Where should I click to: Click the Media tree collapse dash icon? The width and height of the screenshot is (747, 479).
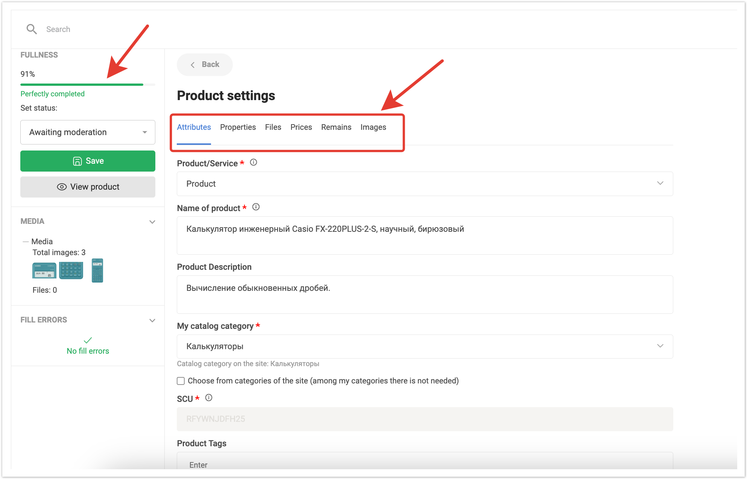point(26,242)
